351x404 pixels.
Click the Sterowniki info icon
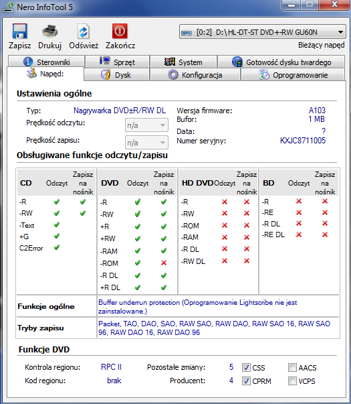point(28,62)
